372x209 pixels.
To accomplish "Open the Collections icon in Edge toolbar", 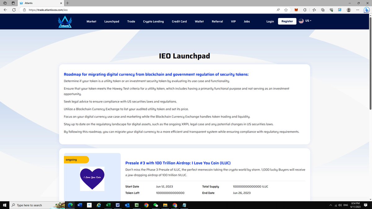I will 323,10.
